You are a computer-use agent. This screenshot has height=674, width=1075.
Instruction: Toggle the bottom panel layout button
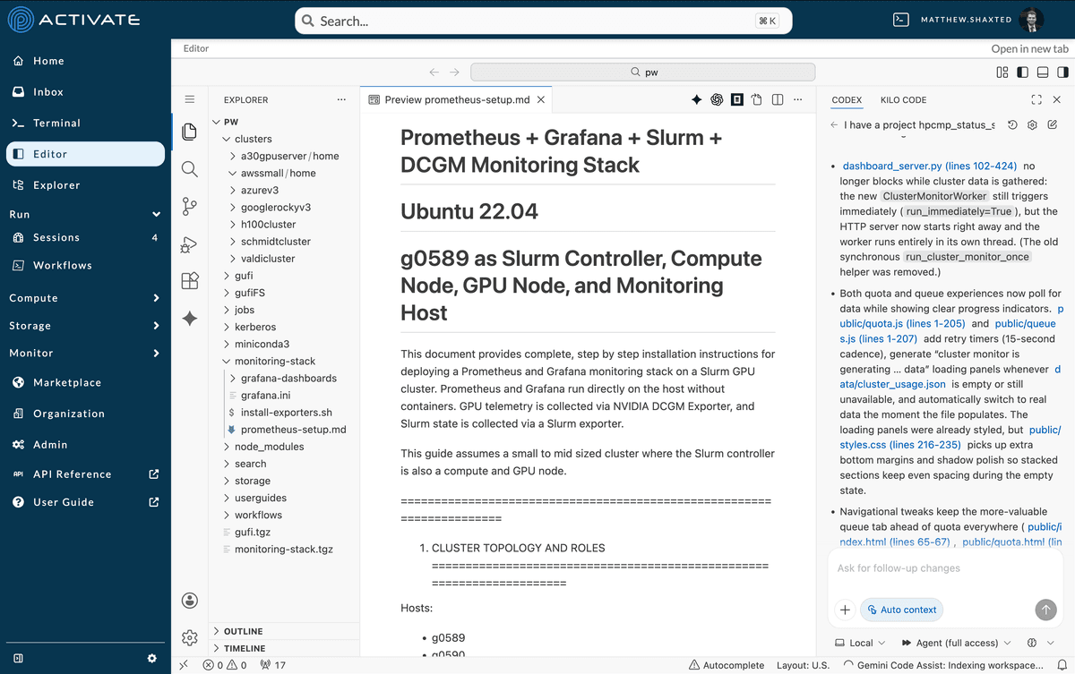[x=1043, y=73]
